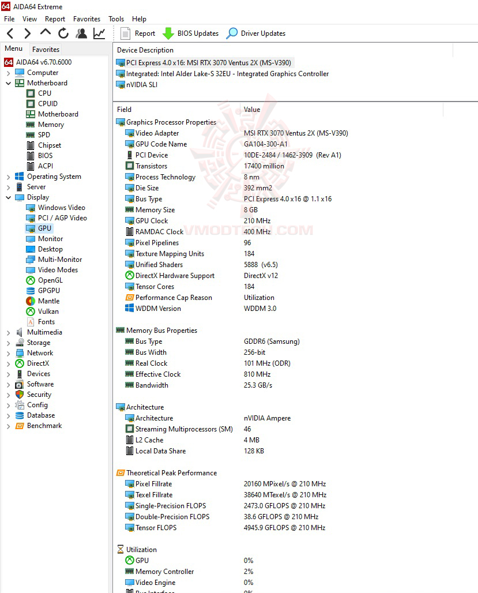This screenshot has width=478, height=593.
Task: Select PCI / AGP Video item
Action: [x=62, y=218]
